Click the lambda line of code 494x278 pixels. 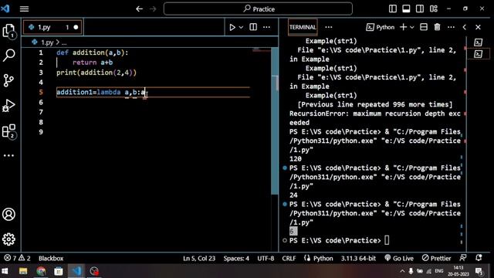[101, 93]
